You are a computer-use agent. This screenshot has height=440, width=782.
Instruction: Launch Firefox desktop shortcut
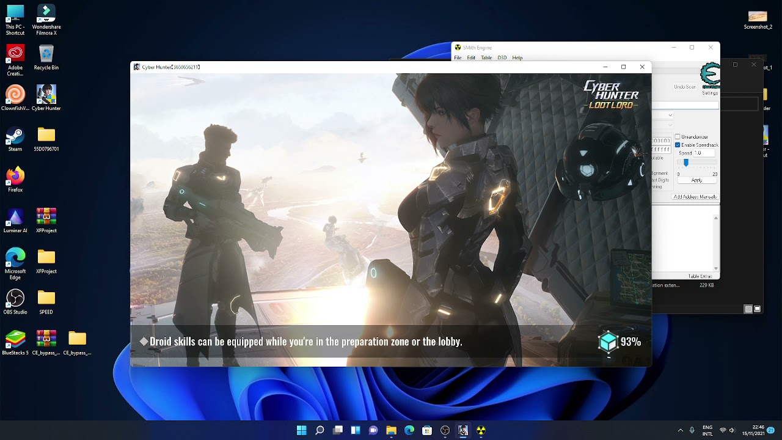click(15, 180)
